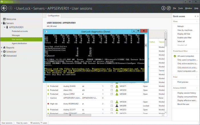Click the sessions table horizontal scrollbar thumb
Viewport: 200px width, 125px height.
coord(70,115)
